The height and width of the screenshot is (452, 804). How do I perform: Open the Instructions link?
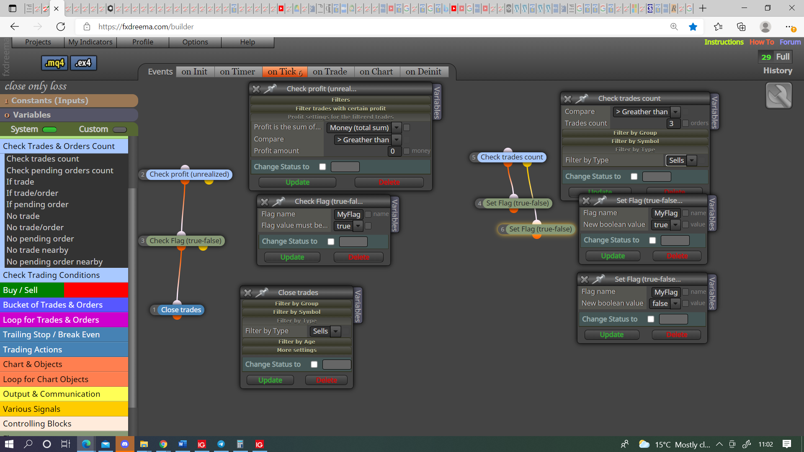tap(724, 42)
